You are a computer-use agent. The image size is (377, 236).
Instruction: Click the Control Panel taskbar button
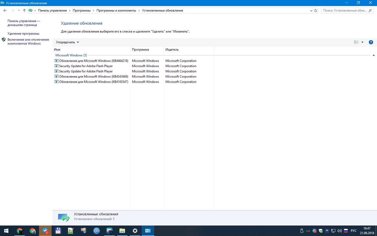click(148, 231)
